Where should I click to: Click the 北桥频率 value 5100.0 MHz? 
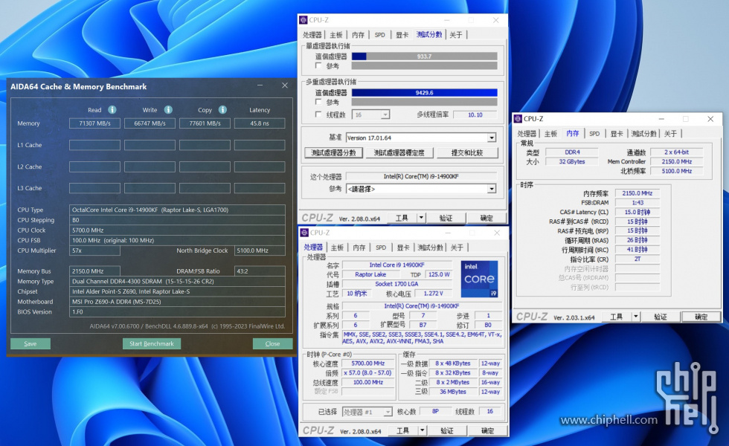coord(676,171)
